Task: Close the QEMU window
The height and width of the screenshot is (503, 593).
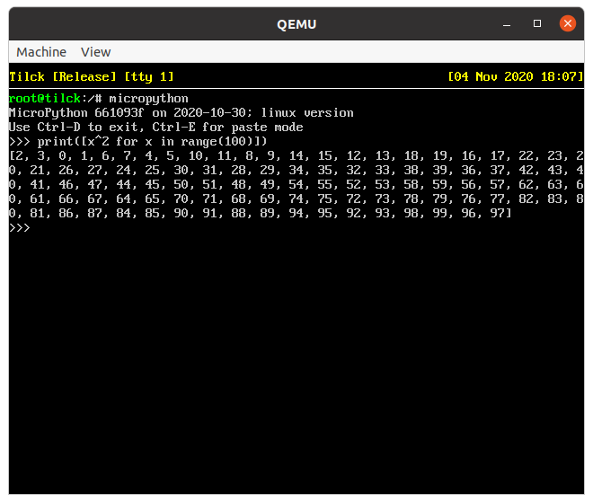Action: pos(568,23)
